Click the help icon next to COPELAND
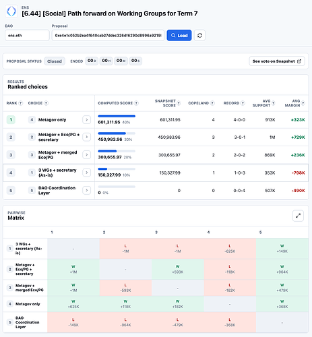 coord(212,103)
